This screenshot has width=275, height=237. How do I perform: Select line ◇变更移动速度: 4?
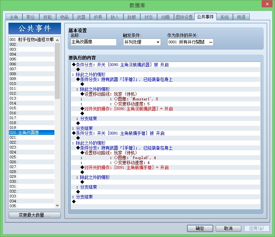(166, 163)
